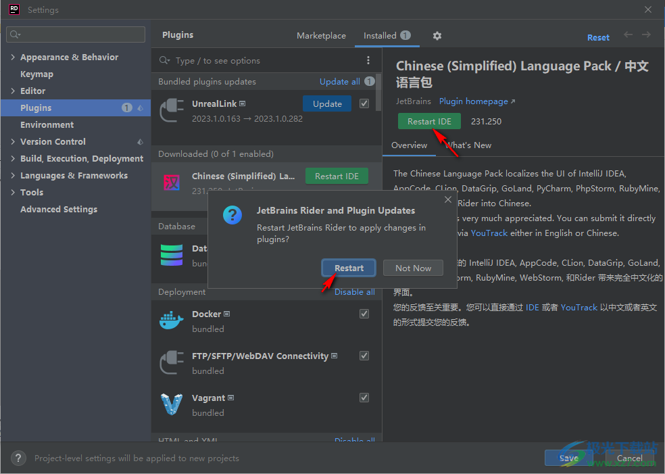Viewport: 665px width, 474px height.
Task: Click the UnrealLink plugin icon
Action: coord(172,111)
